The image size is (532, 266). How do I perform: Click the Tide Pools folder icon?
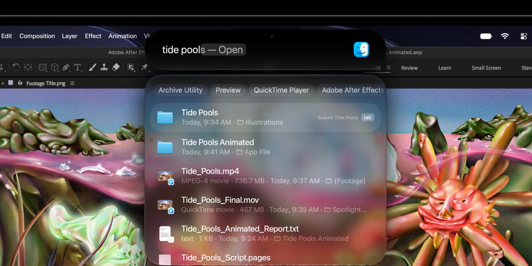click(165, 117)
